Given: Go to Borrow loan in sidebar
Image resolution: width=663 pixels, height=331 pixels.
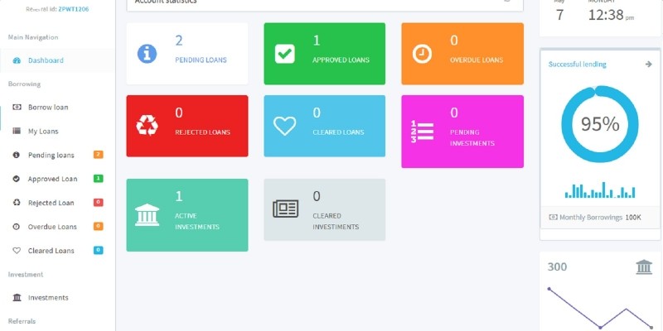Looking at the screenshot, I should tap(48, 108).
